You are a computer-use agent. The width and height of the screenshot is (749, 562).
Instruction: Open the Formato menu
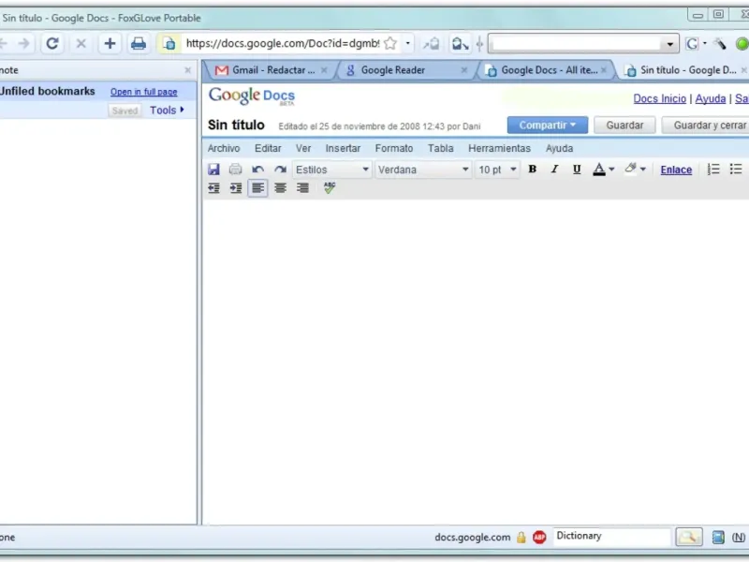tap(394, 149)
